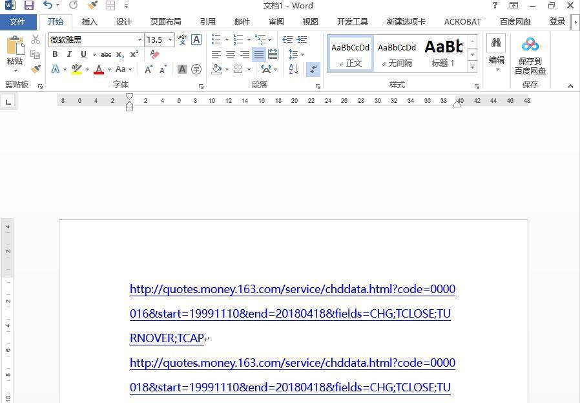Click 登录 sign-in link

tap(557, 21)
